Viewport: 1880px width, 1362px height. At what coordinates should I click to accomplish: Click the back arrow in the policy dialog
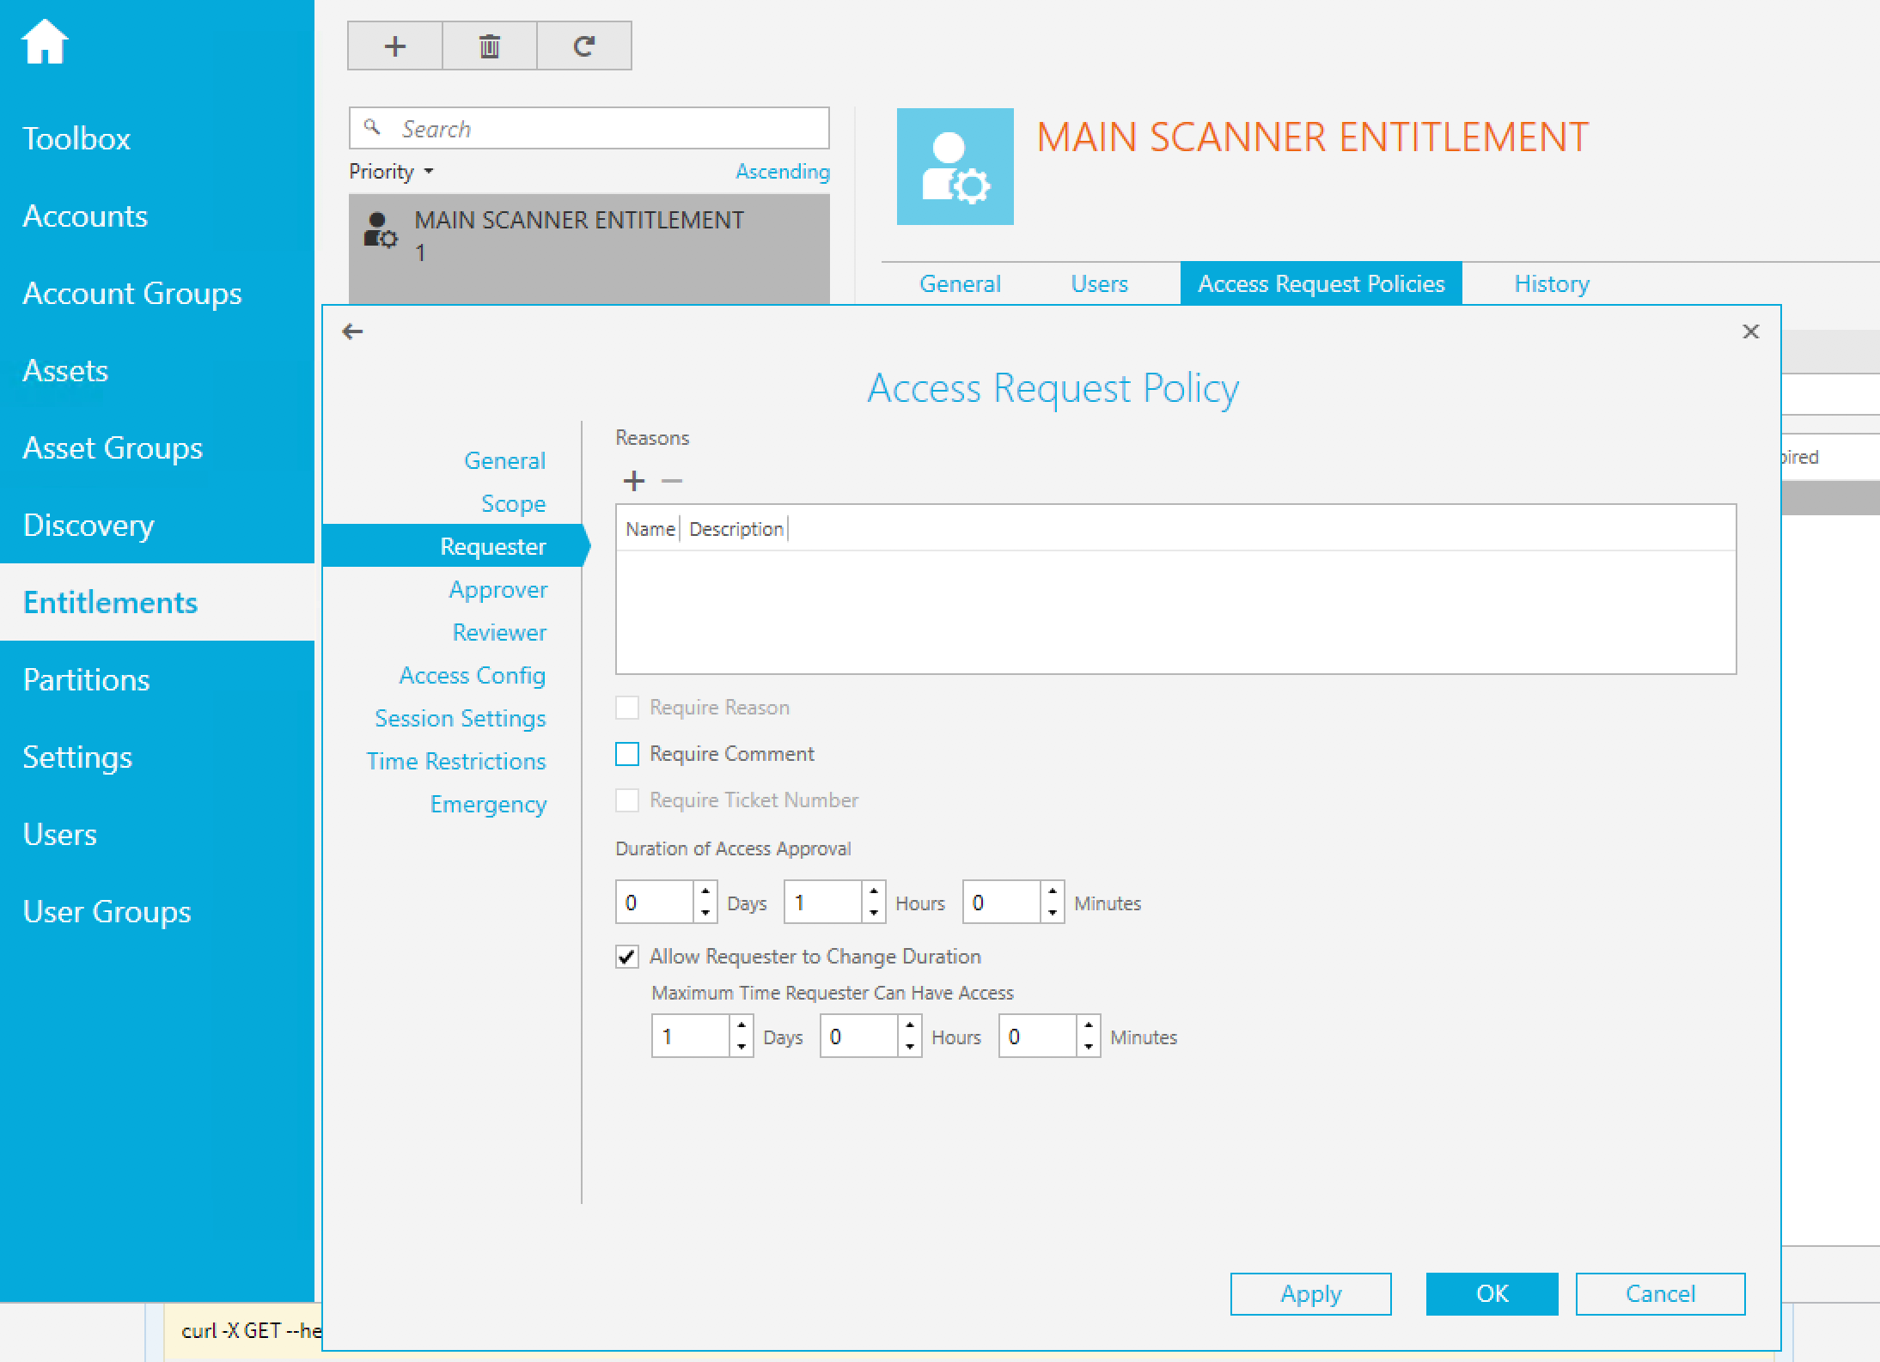click(352, 331)
